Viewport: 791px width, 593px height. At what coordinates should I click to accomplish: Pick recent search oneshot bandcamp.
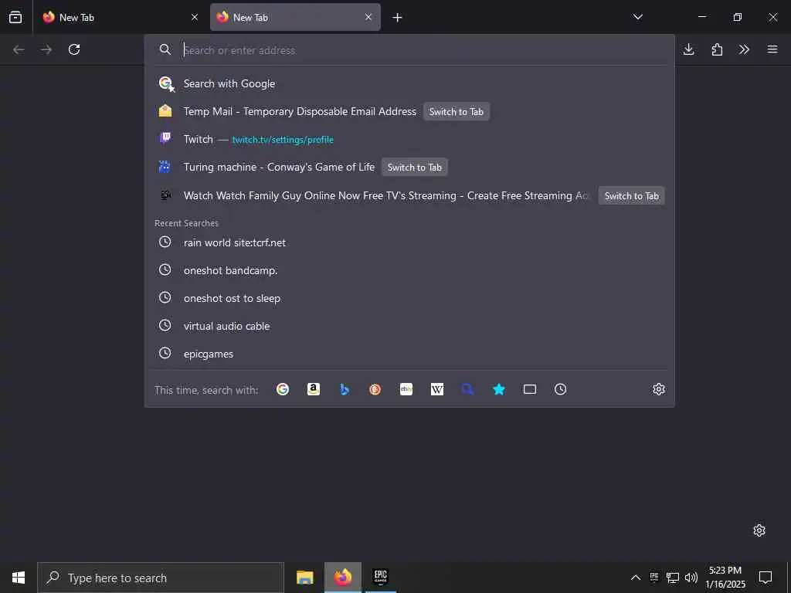pyautogui.click(x=409, y=270)
